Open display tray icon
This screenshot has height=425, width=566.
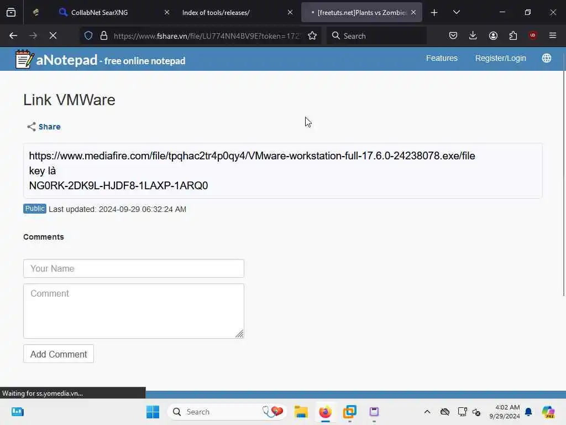[463, 412]
